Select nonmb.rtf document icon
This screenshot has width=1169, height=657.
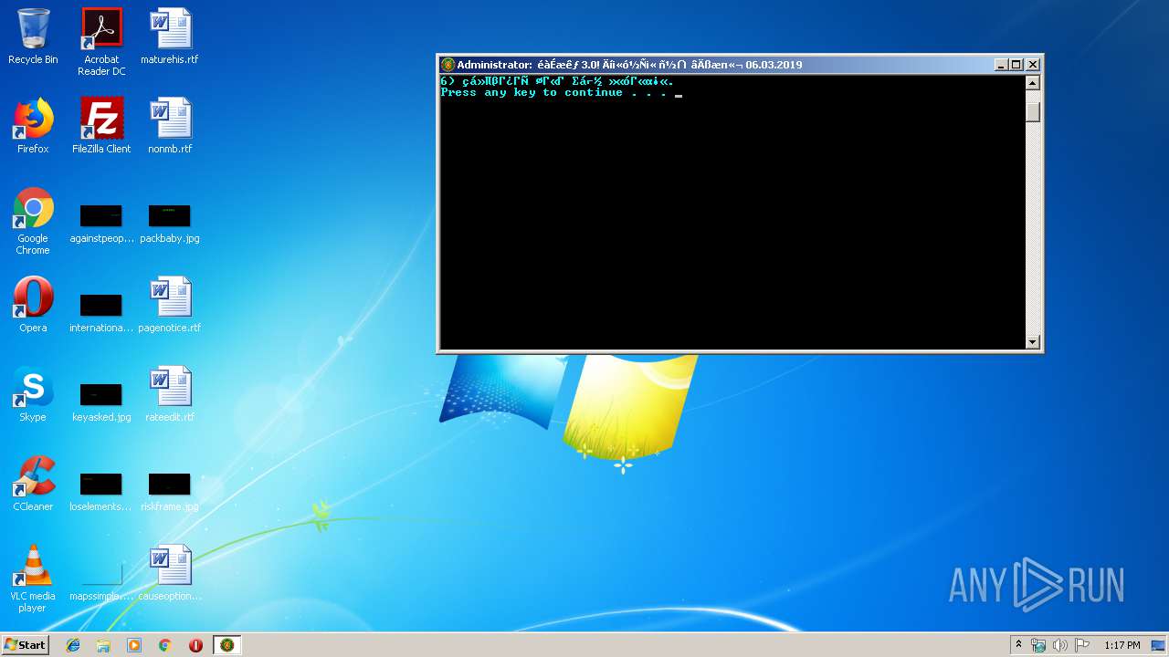coord(170,126)
